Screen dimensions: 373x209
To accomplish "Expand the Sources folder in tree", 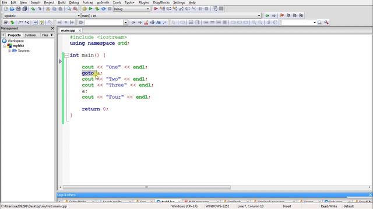I will pos(9,51).
